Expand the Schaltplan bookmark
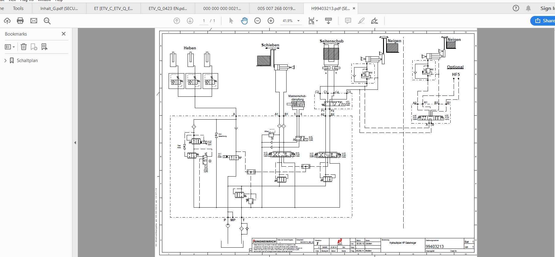This screenshot has height=257, width=555. (5, 61)
